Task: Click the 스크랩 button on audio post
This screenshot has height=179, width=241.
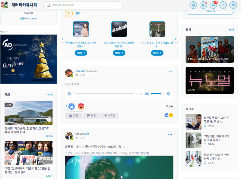Action: pyautogui.click(x=109, y=116)
